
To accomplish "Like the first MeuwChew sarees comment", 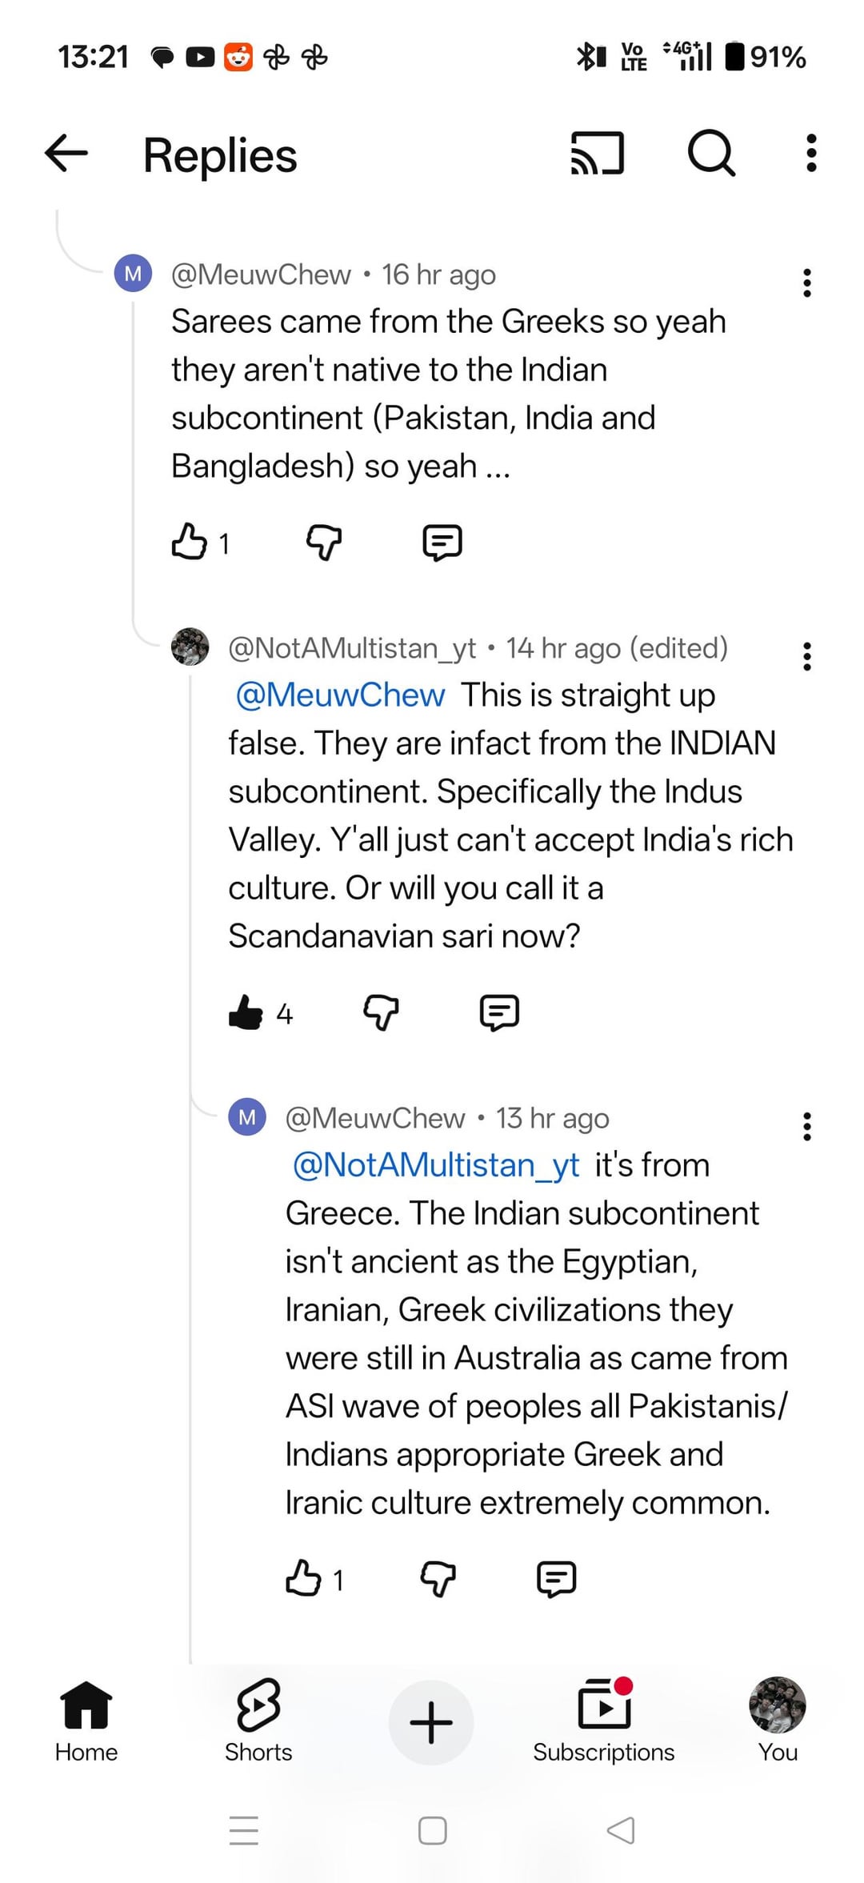I will (x=190, y=542).
